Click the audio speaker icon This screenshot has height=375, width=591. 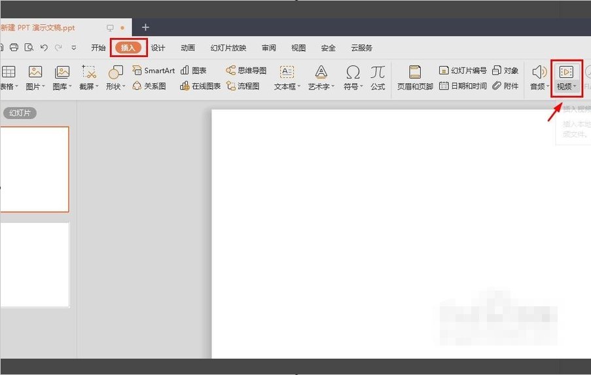pos(539,72)
